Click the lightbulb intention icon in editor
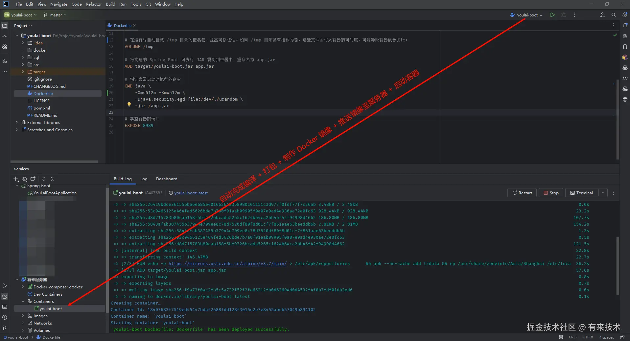The image size is (630, 341). tap(129, 105)
